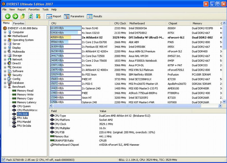
Task: Click the results list scroll down arrow
Action: point(224,102)
